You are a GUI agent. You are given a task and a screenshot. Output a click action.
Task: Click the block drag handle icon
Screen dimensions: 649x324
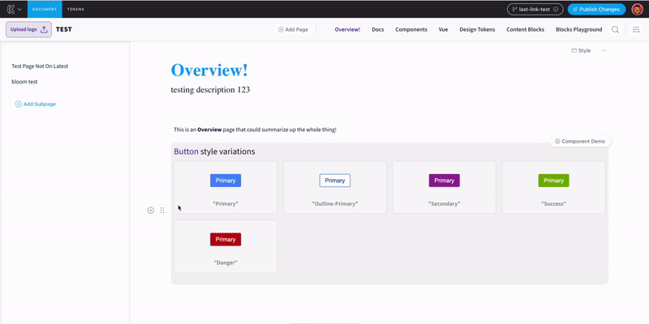coord(162,211)
